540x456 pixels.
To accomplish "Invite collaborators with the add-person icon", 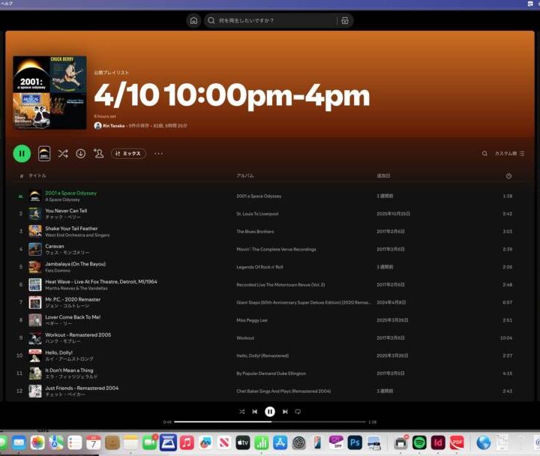I will click(x=98, y=153).
